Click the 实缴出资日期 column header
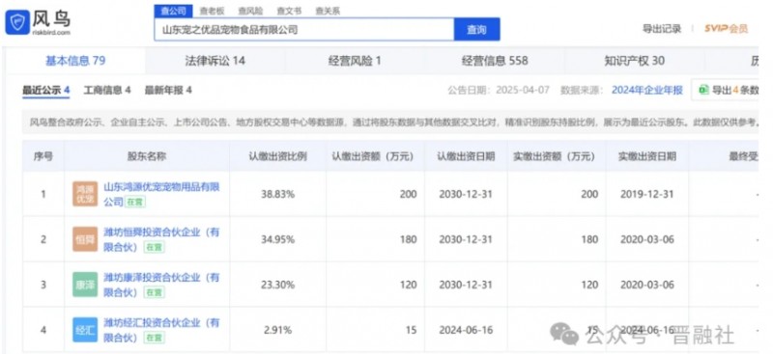The width and height of the screenshot is (773, 354). tap(647, 156)
